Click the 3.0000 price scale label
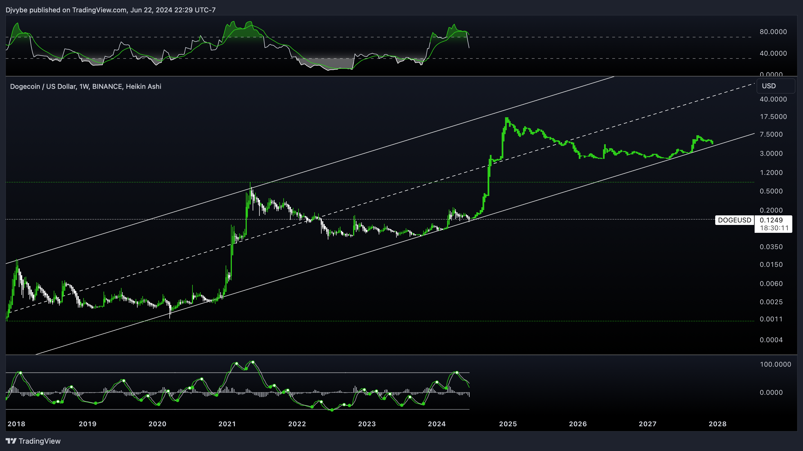This screenshot has height=451, width=803. [771, 153]
